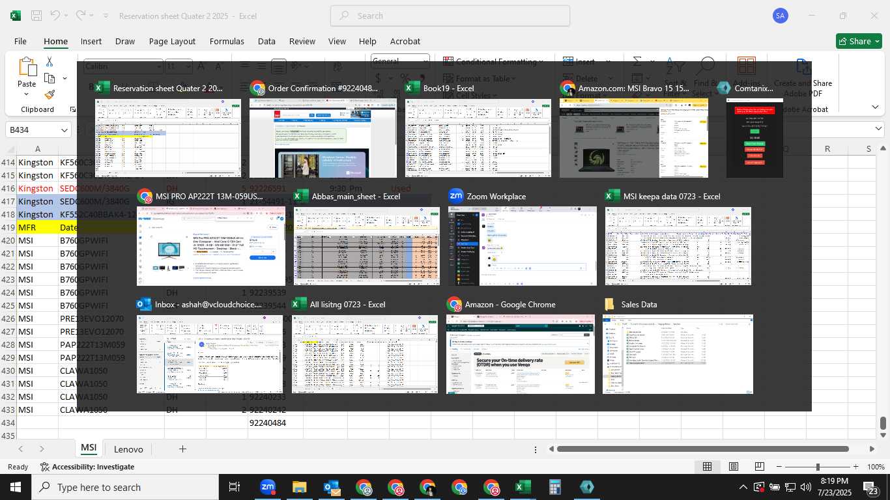Open Comtanix app from the taskbar
Screen dimensions: 890x500
click(586, 487)
